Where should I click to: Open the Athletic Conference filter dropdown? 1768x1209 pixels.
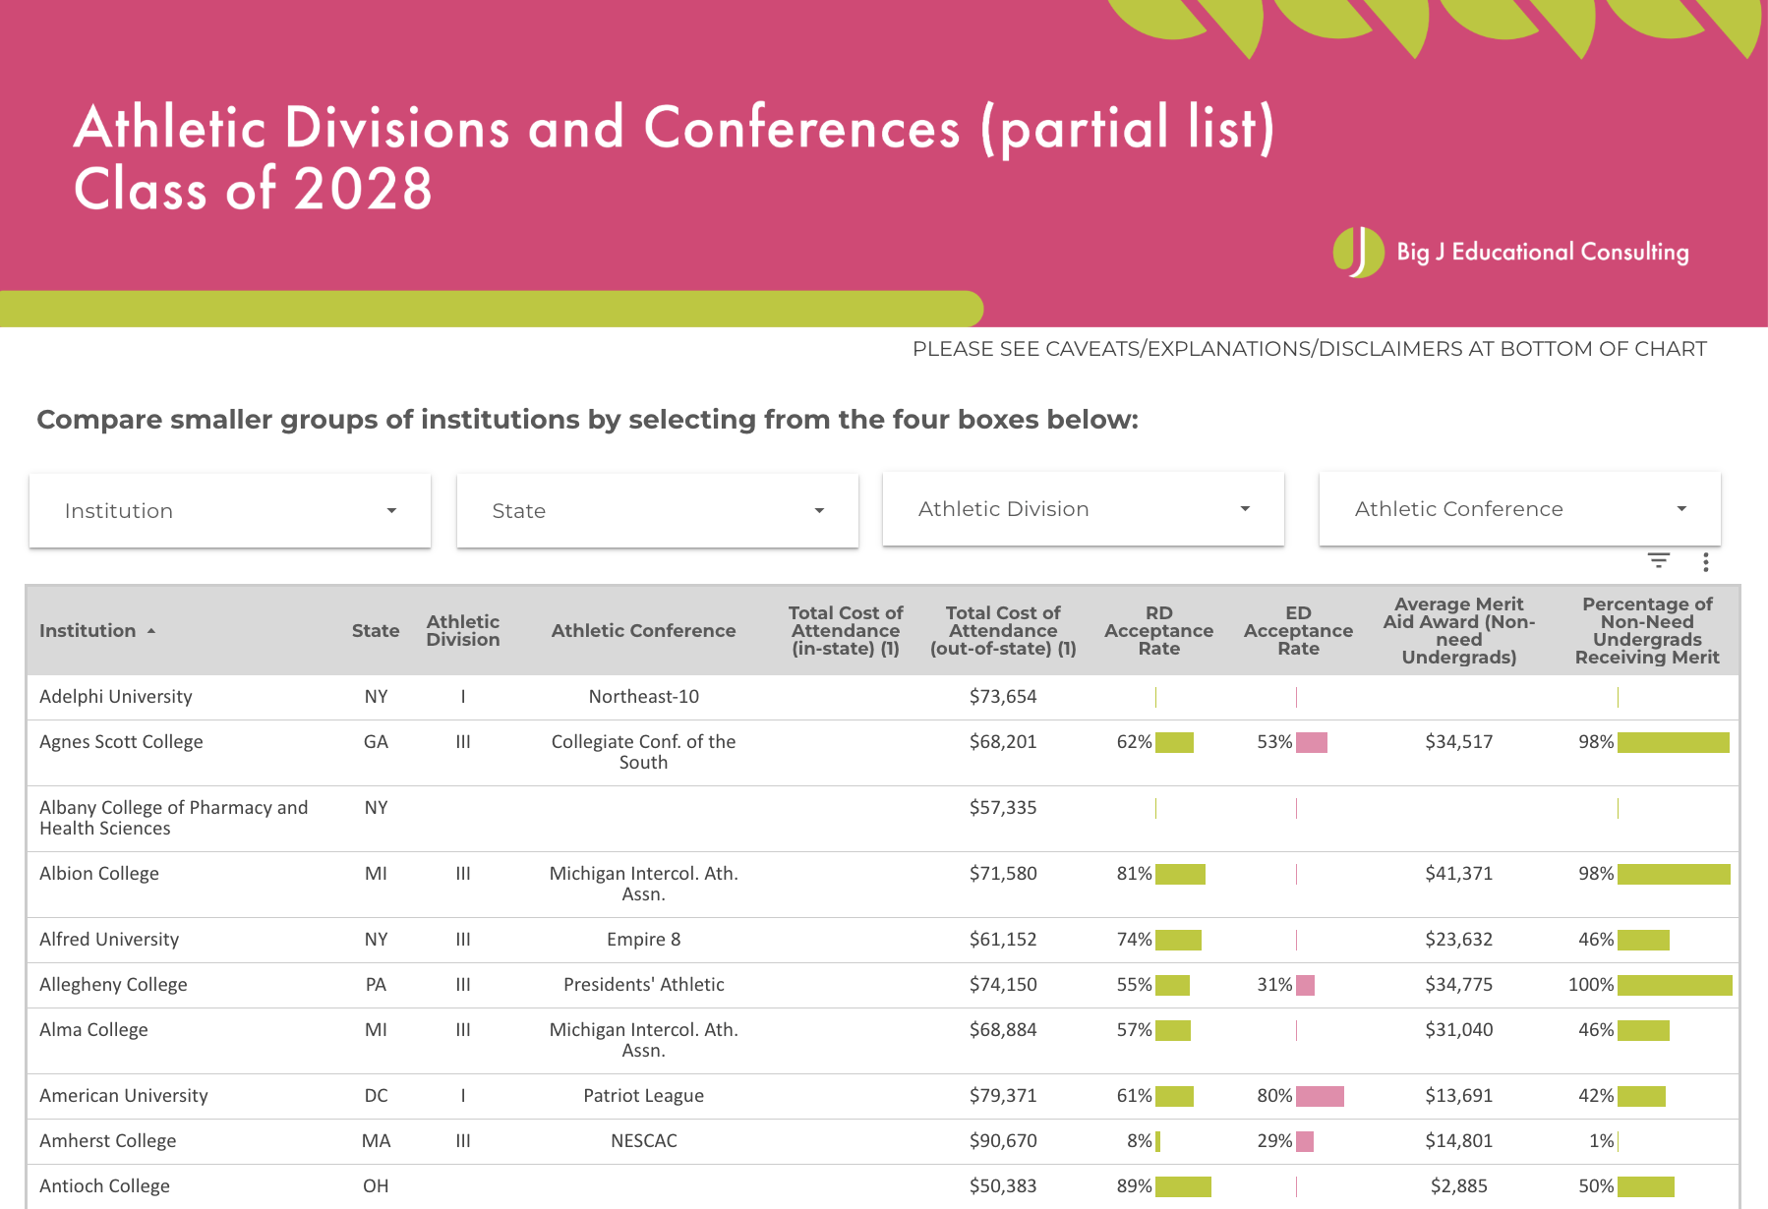(1520, 508)
